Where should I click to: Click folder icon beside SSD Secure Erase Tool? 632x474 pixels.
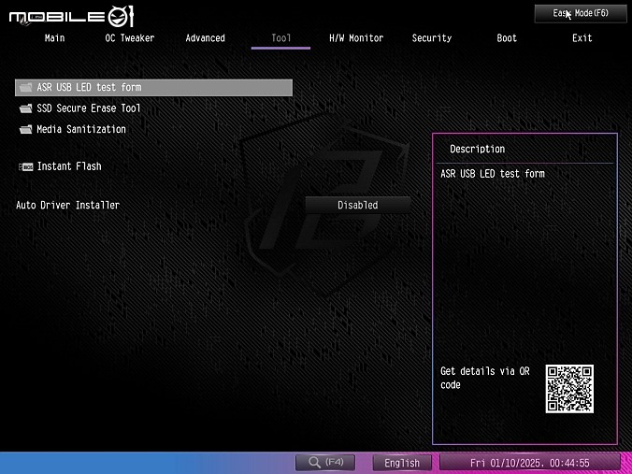[x=25, y=108]
